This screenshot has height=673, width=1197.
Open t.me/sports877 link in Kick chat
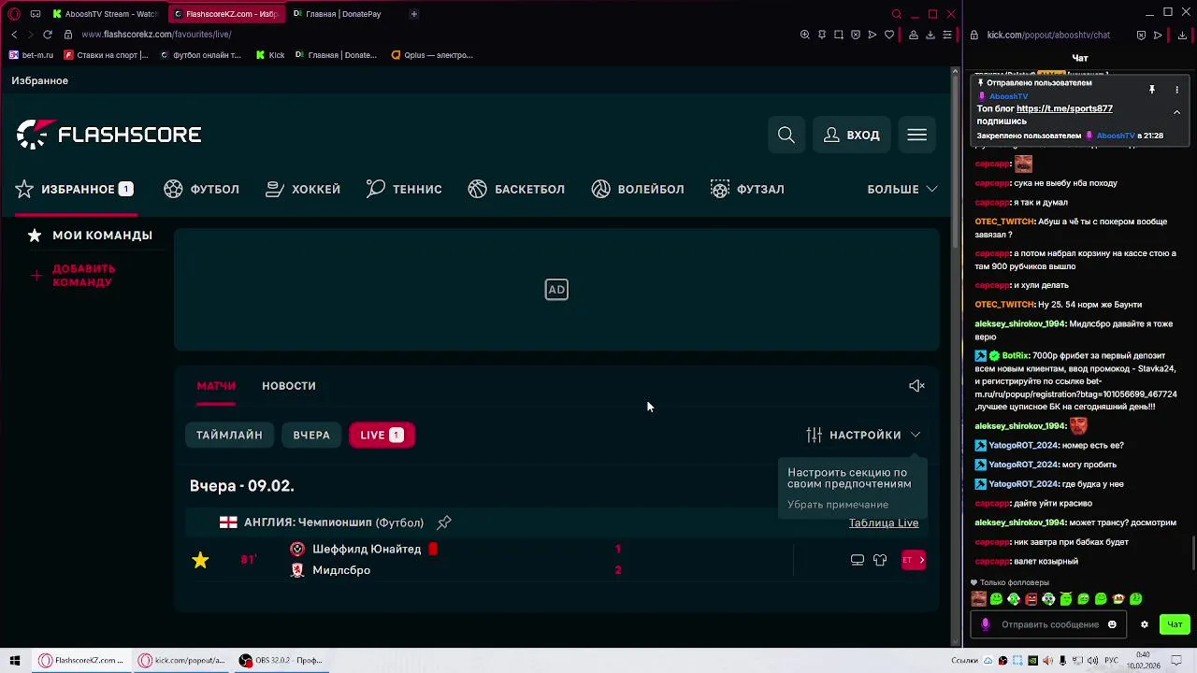point(1064,108)
